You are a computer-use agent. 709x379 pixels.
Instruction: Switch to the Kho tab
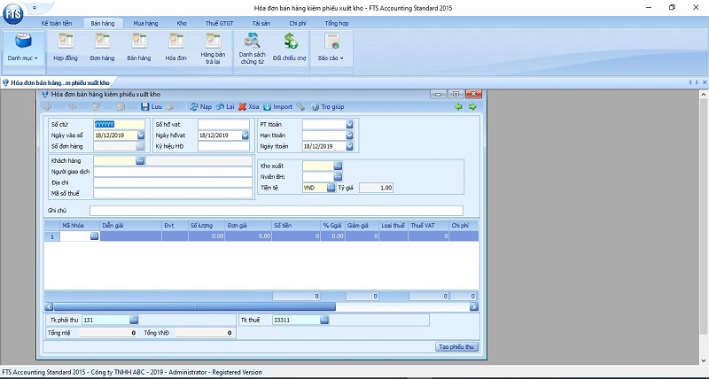(x=182, y=24)
